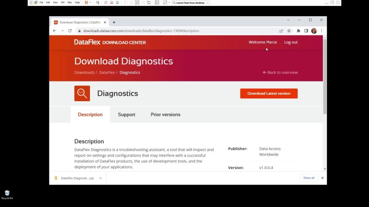
Task: Click the Recycle Bin desktop icon
Action: click(7, 195)
